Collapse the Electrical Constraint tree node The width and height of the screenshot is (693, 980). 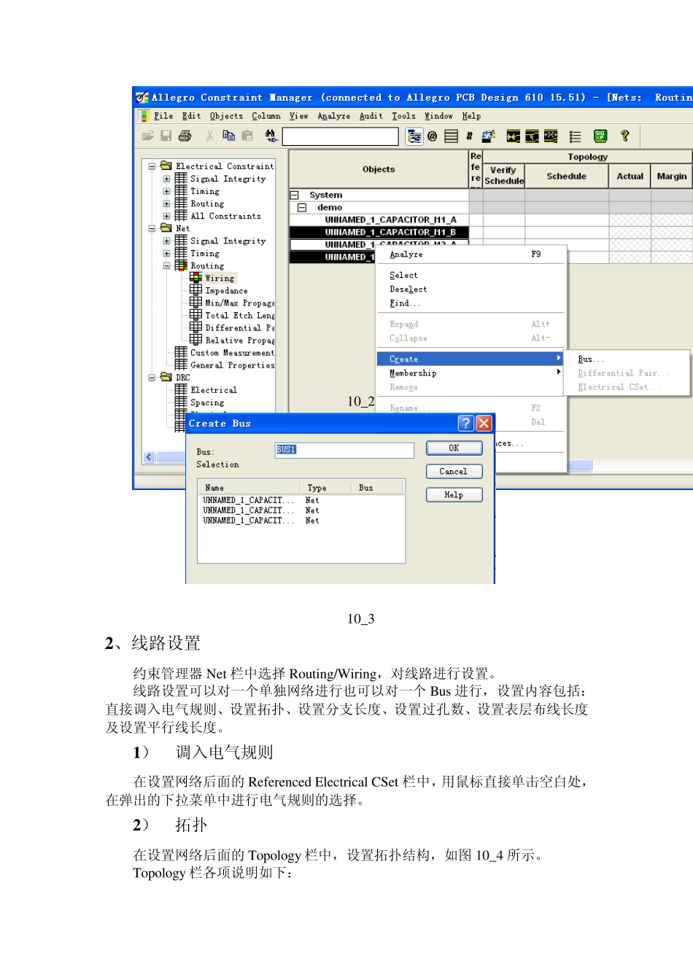(152, 166)
